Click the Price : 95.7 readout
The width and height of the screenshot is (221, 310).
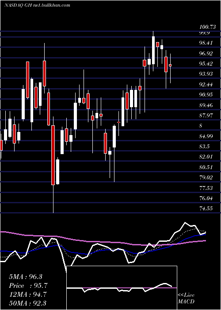(x=28, y=286)
